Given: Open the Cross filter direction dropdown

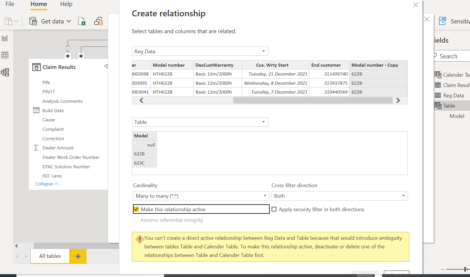Looking at the screenshot, I should [340, 196].
